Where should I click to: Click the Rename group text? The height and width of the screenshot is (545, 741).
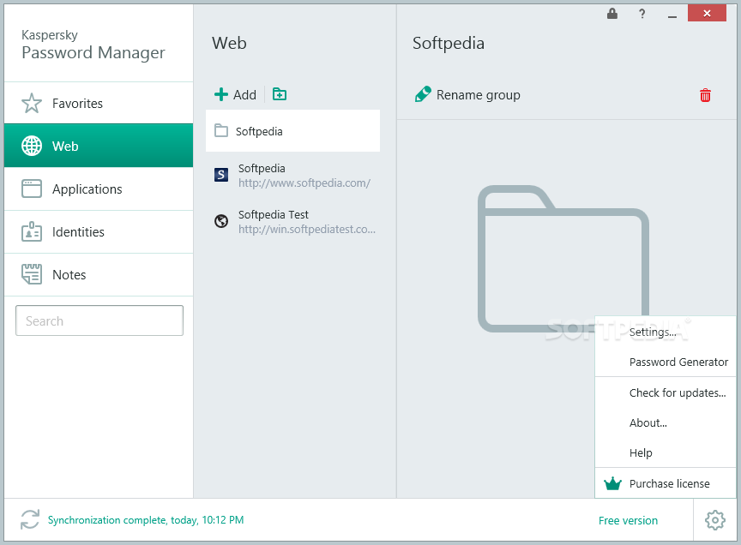click(479, 95)
